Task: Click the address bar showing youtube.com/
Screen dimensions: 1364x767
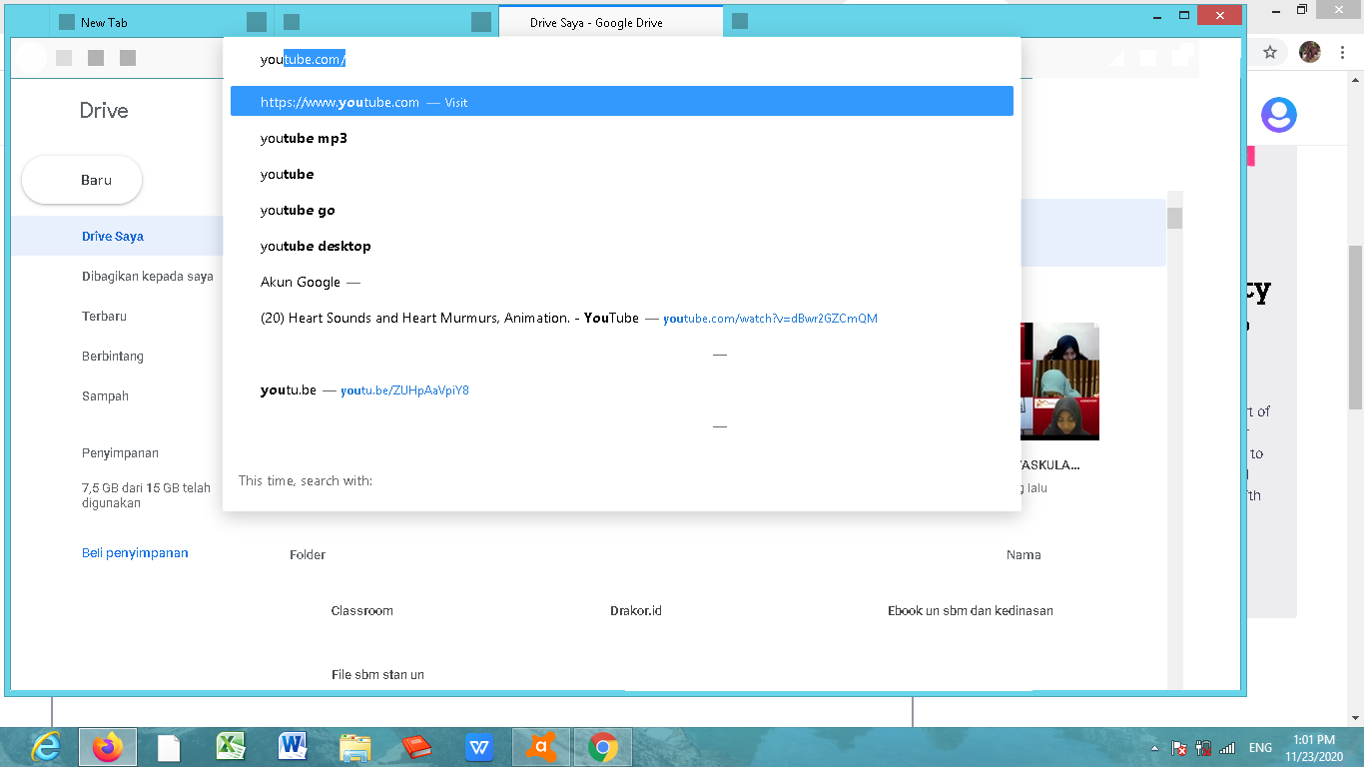Action: tap(621, 60)
